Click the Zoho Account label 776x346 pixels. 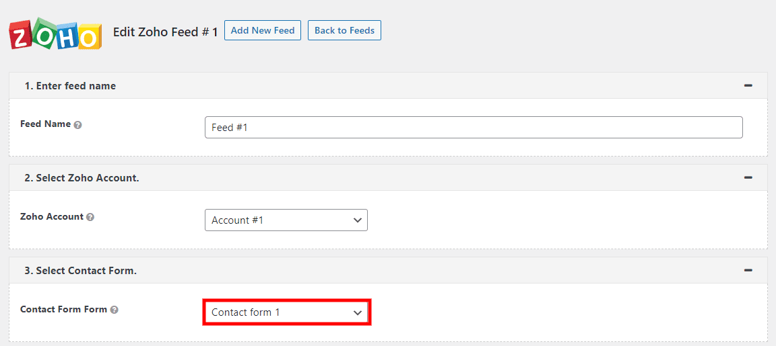[x=52, y=217]
